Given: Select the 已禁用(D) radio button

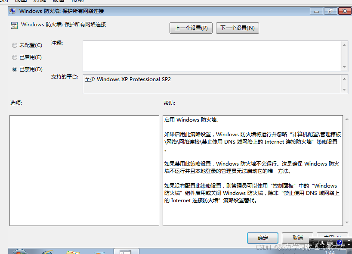Looking at the screenshot, I should [15, 69].
